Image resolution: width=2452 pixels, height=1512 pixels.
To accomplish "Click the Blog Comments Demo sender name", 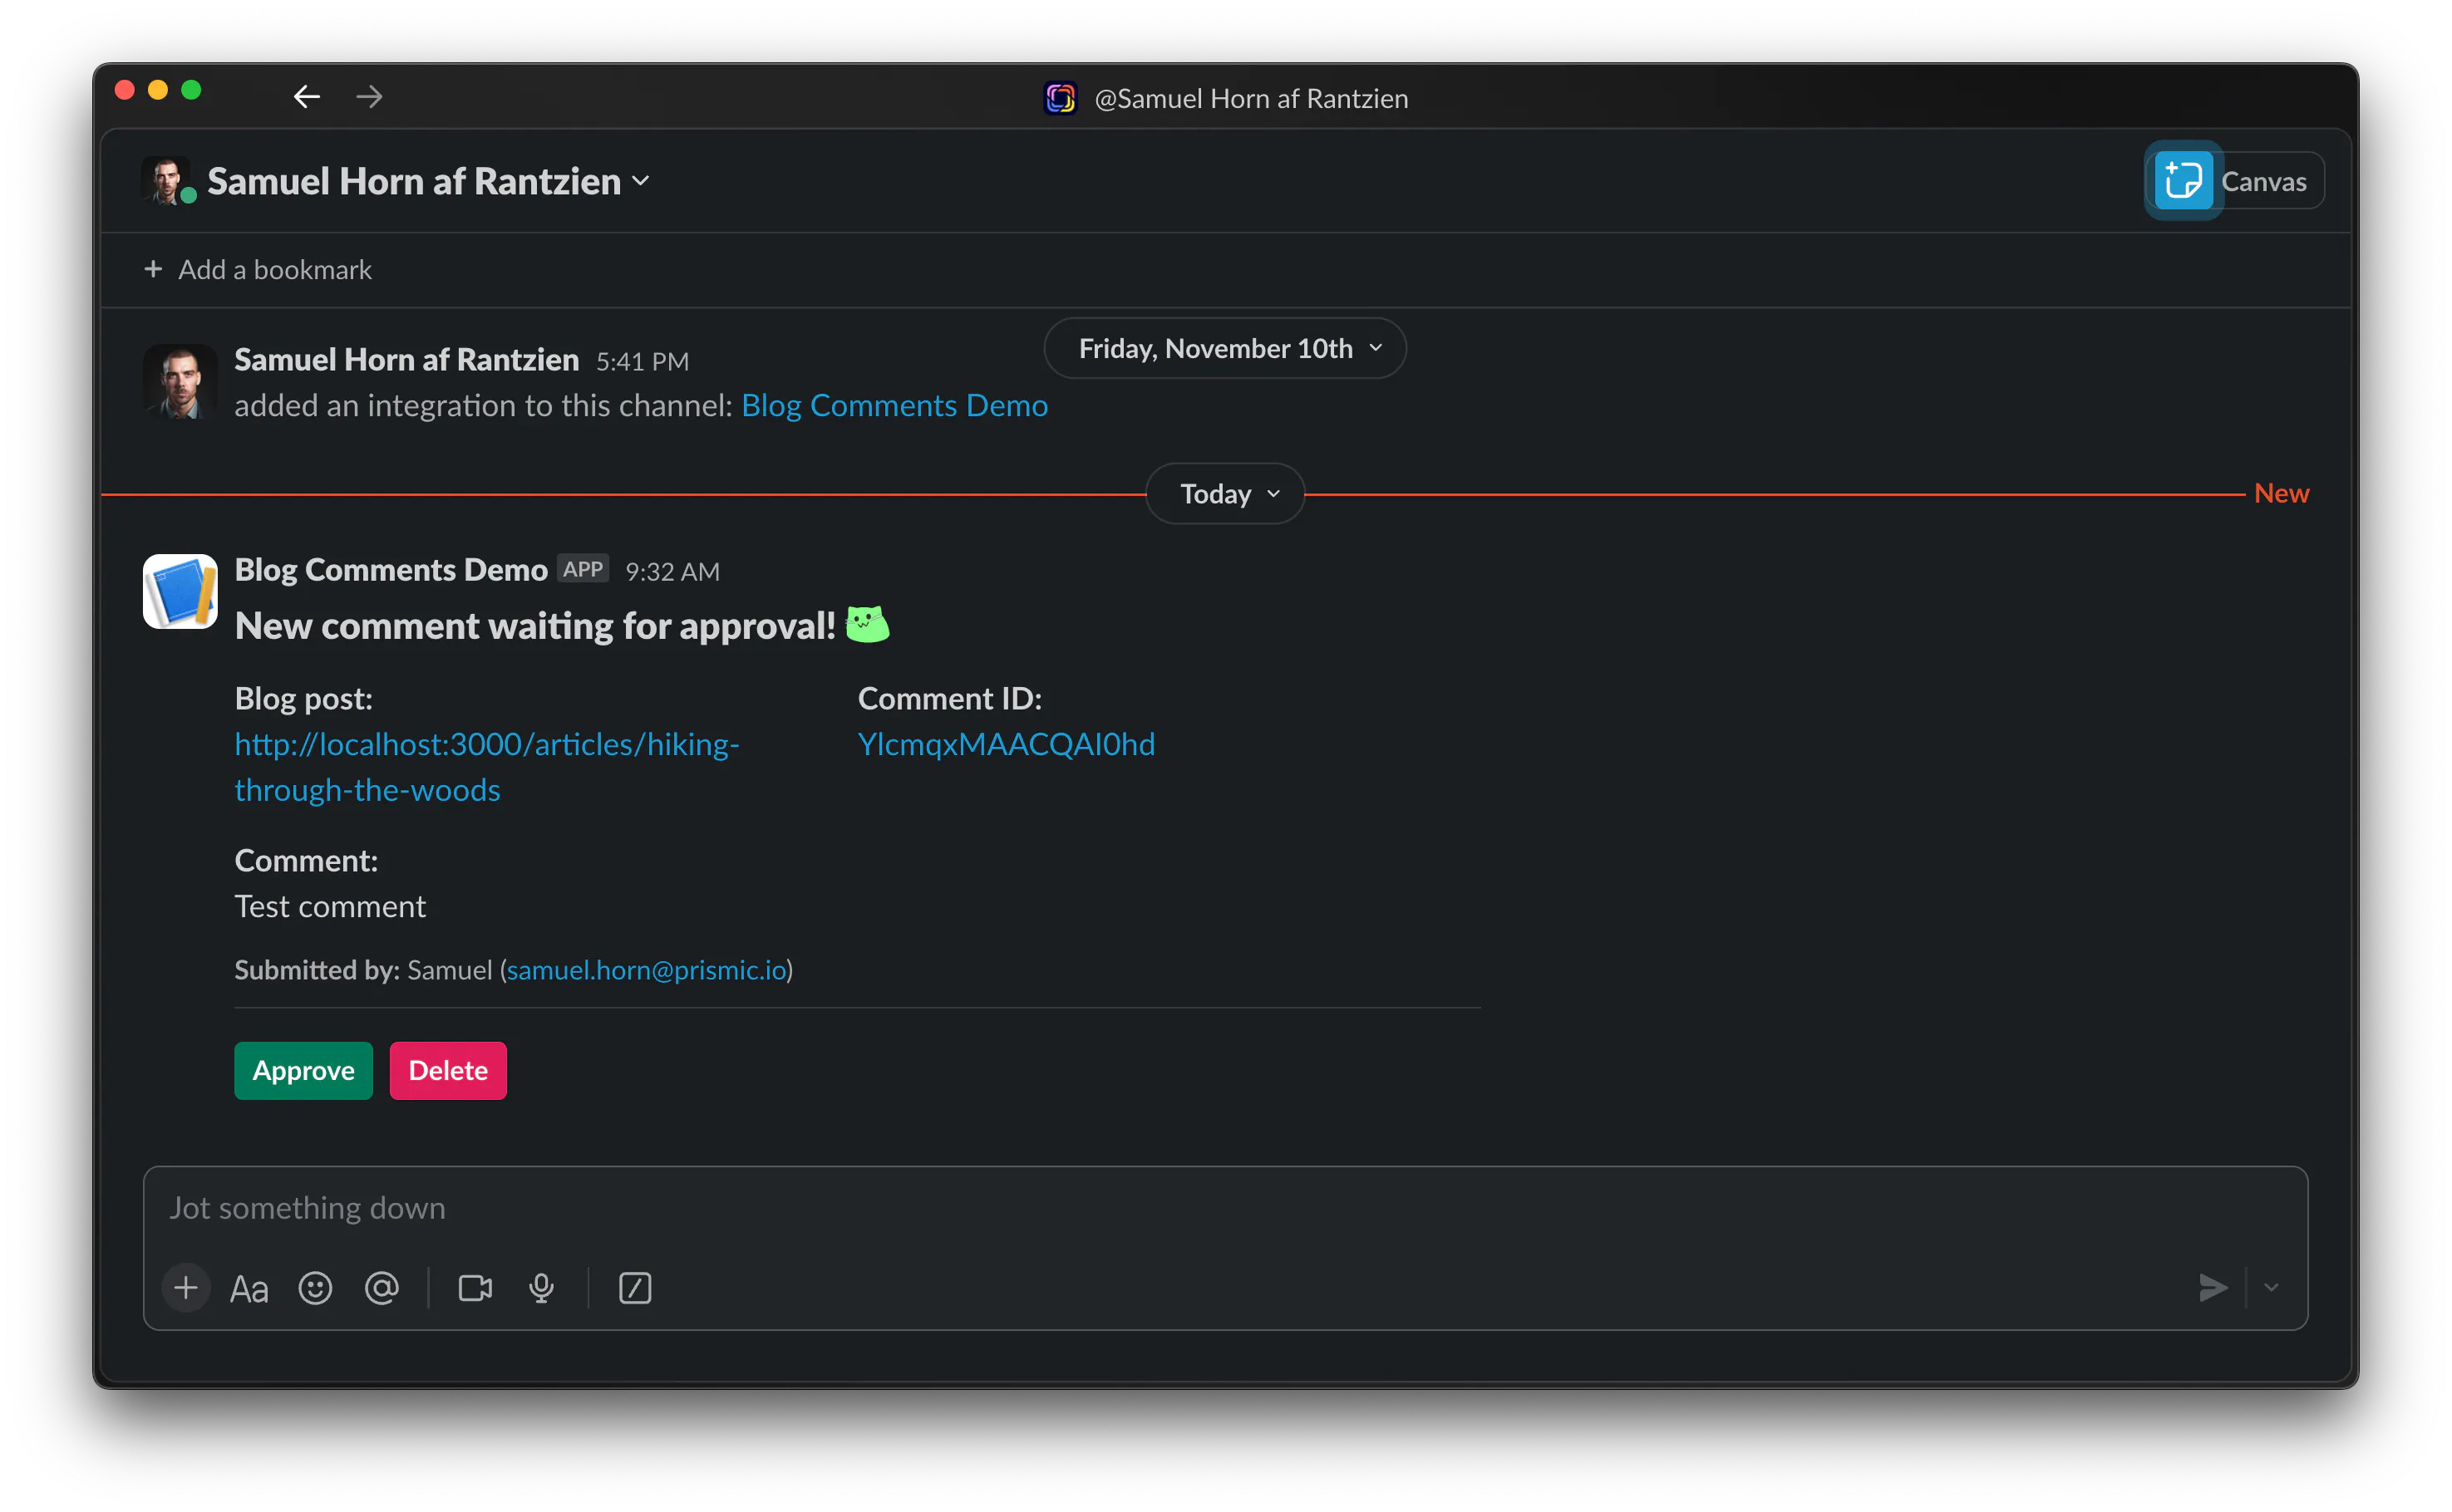I will (x=391, y=569).
